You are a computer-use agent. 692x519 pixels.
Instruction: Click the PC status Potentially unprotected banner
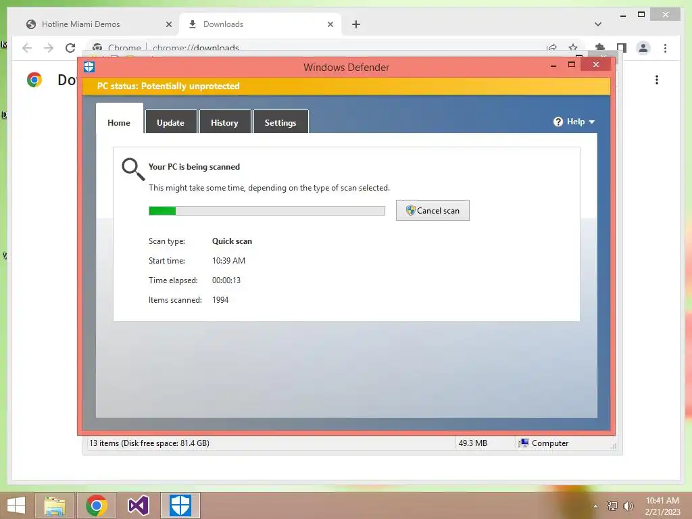346,86
